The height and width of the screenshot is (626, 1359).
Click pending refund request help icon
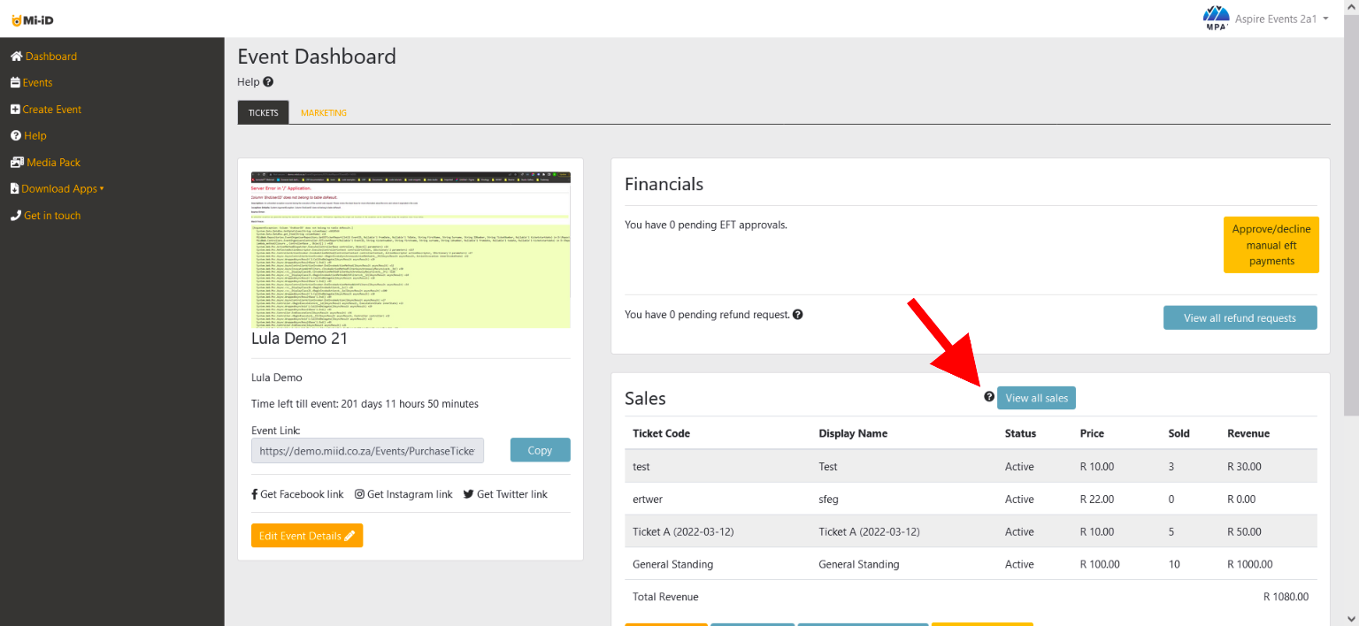(798, 314)
